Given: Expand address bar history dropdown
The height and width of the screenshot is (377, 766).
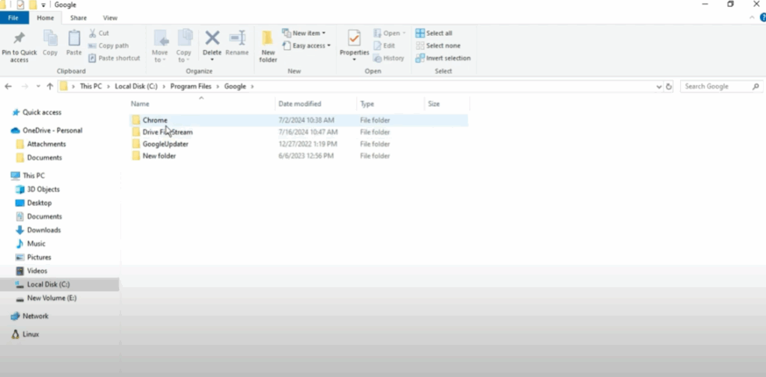Looking at the screenshot, I should point(658,87).
